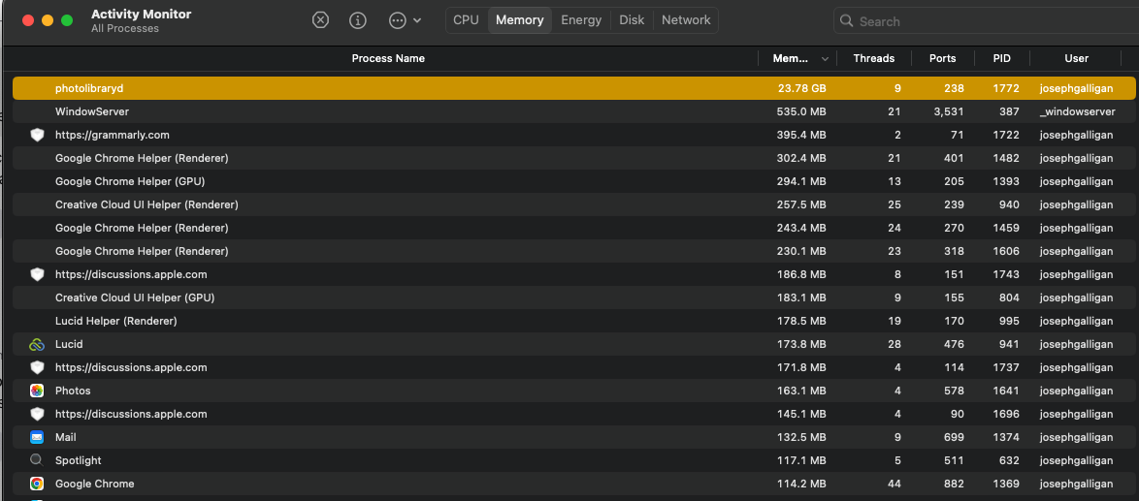The width and height of the screenshot is (1139, 501).
Task: Open the process Info (i) toolbar icon
Action: [x=357, y=20]
